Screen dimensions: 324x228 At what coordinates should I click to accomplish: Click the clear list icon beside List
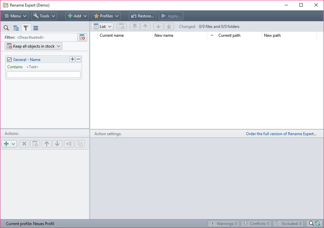pos(122,27)
